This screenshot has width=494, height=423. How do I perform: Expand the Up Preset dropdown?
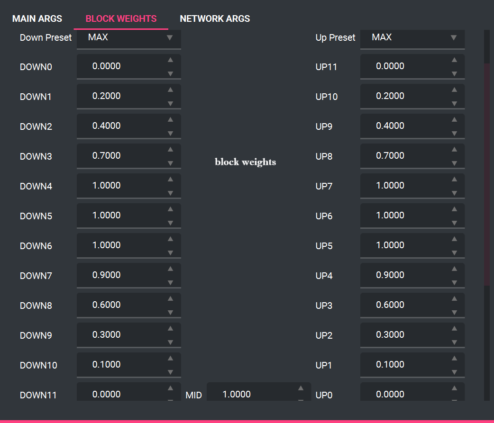click(412, 37)
